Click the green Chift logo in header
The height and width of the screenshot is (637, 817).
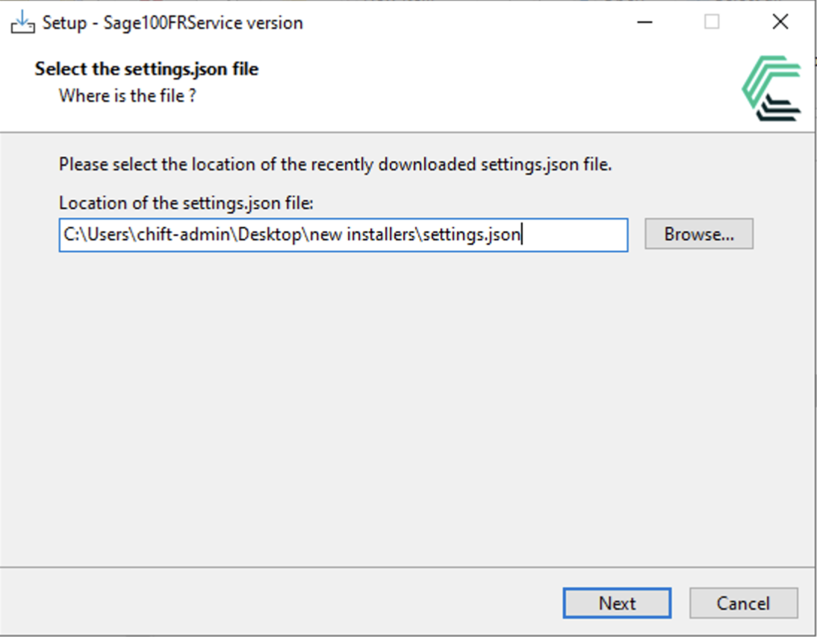pos(772,88)
